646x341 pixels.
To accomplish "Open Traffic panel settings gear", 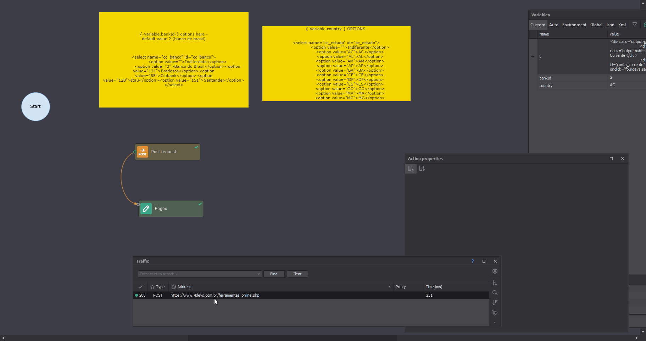I will [495, 271].
